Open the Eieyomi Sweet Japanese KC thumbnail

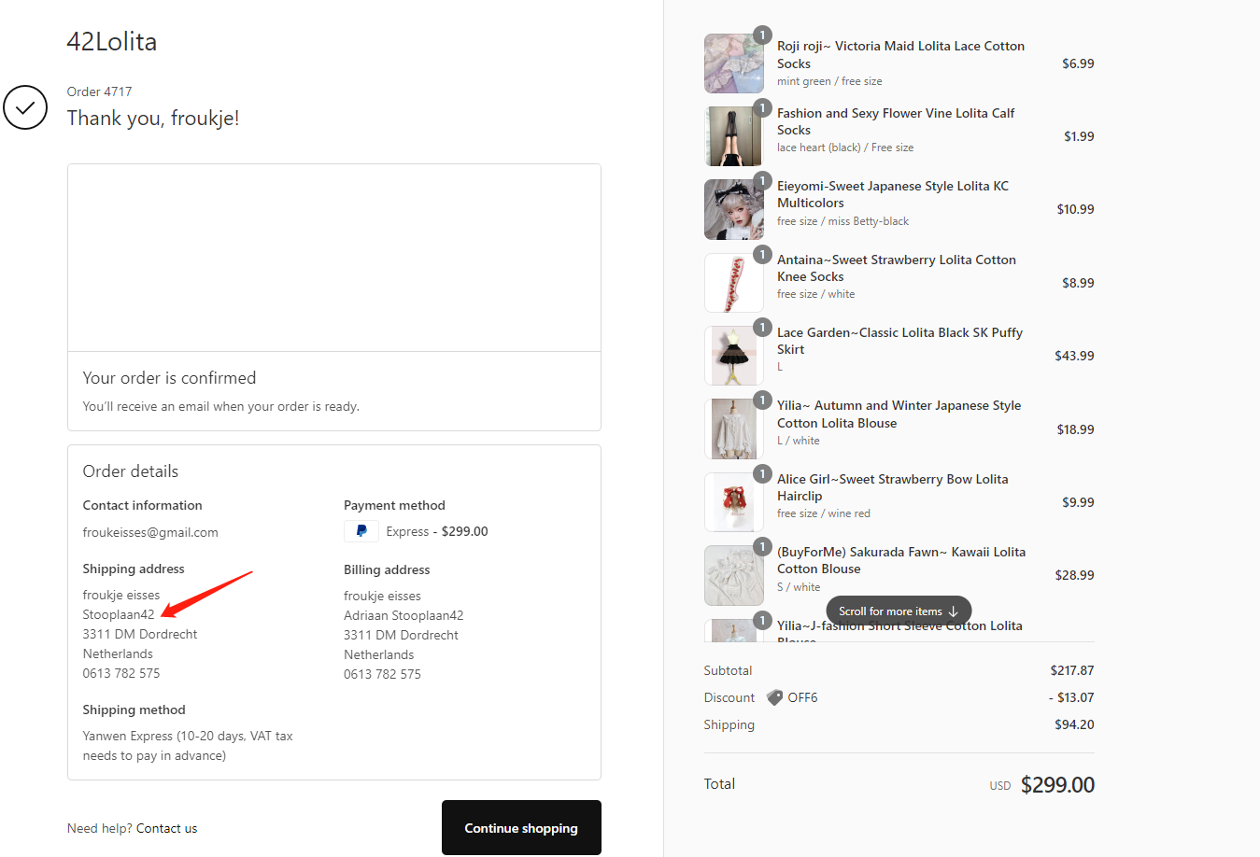click(734, 209)
